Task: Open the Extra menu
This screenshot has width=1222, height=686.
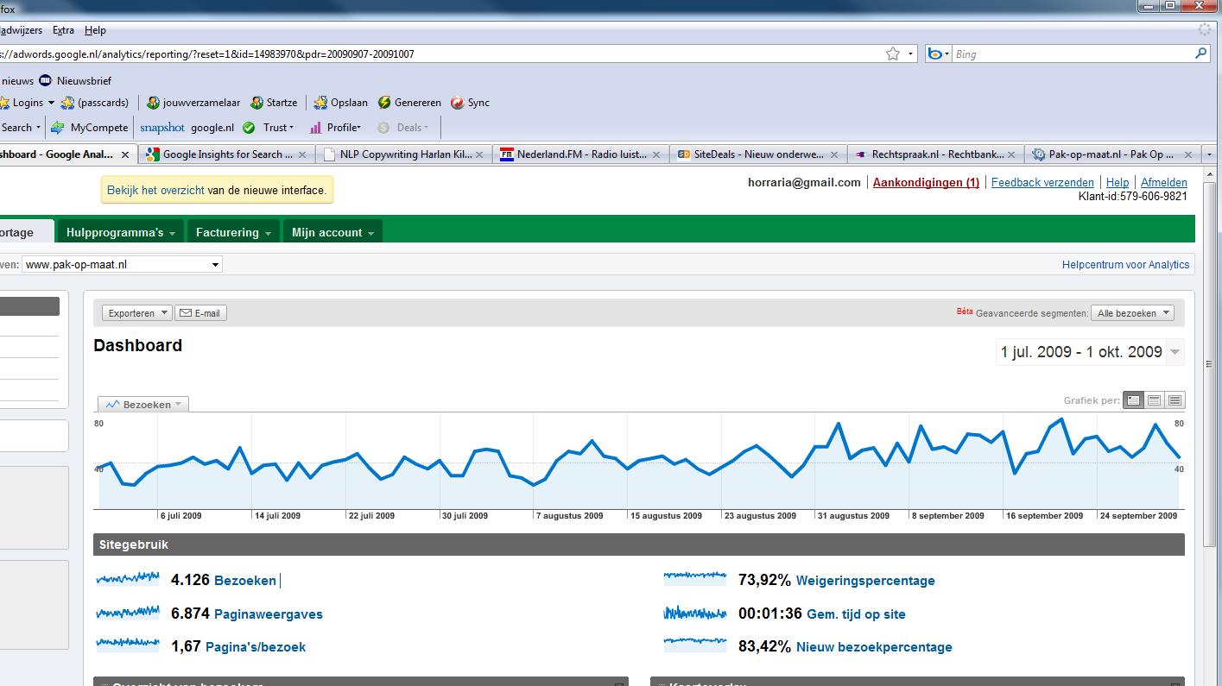Action: [x=63, y=30]
